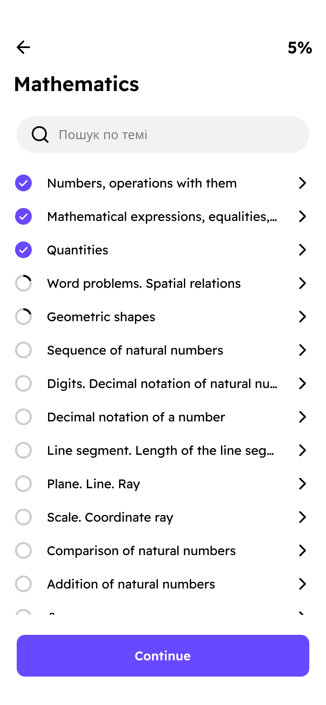Screen dimensions: 326x705
Task: Focus the topic search field
Action: click(176, 134)
